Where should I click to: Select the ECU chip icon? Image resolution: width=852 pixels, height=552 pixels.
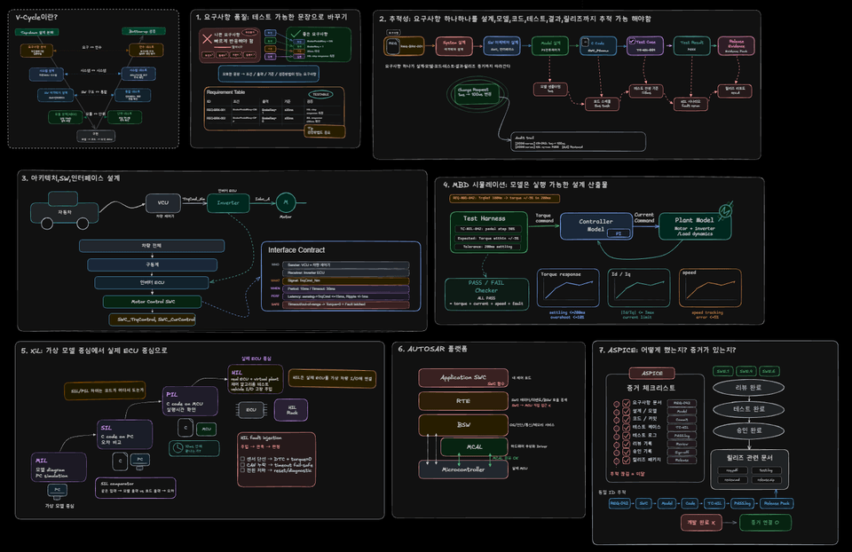[x=250, y=410]
